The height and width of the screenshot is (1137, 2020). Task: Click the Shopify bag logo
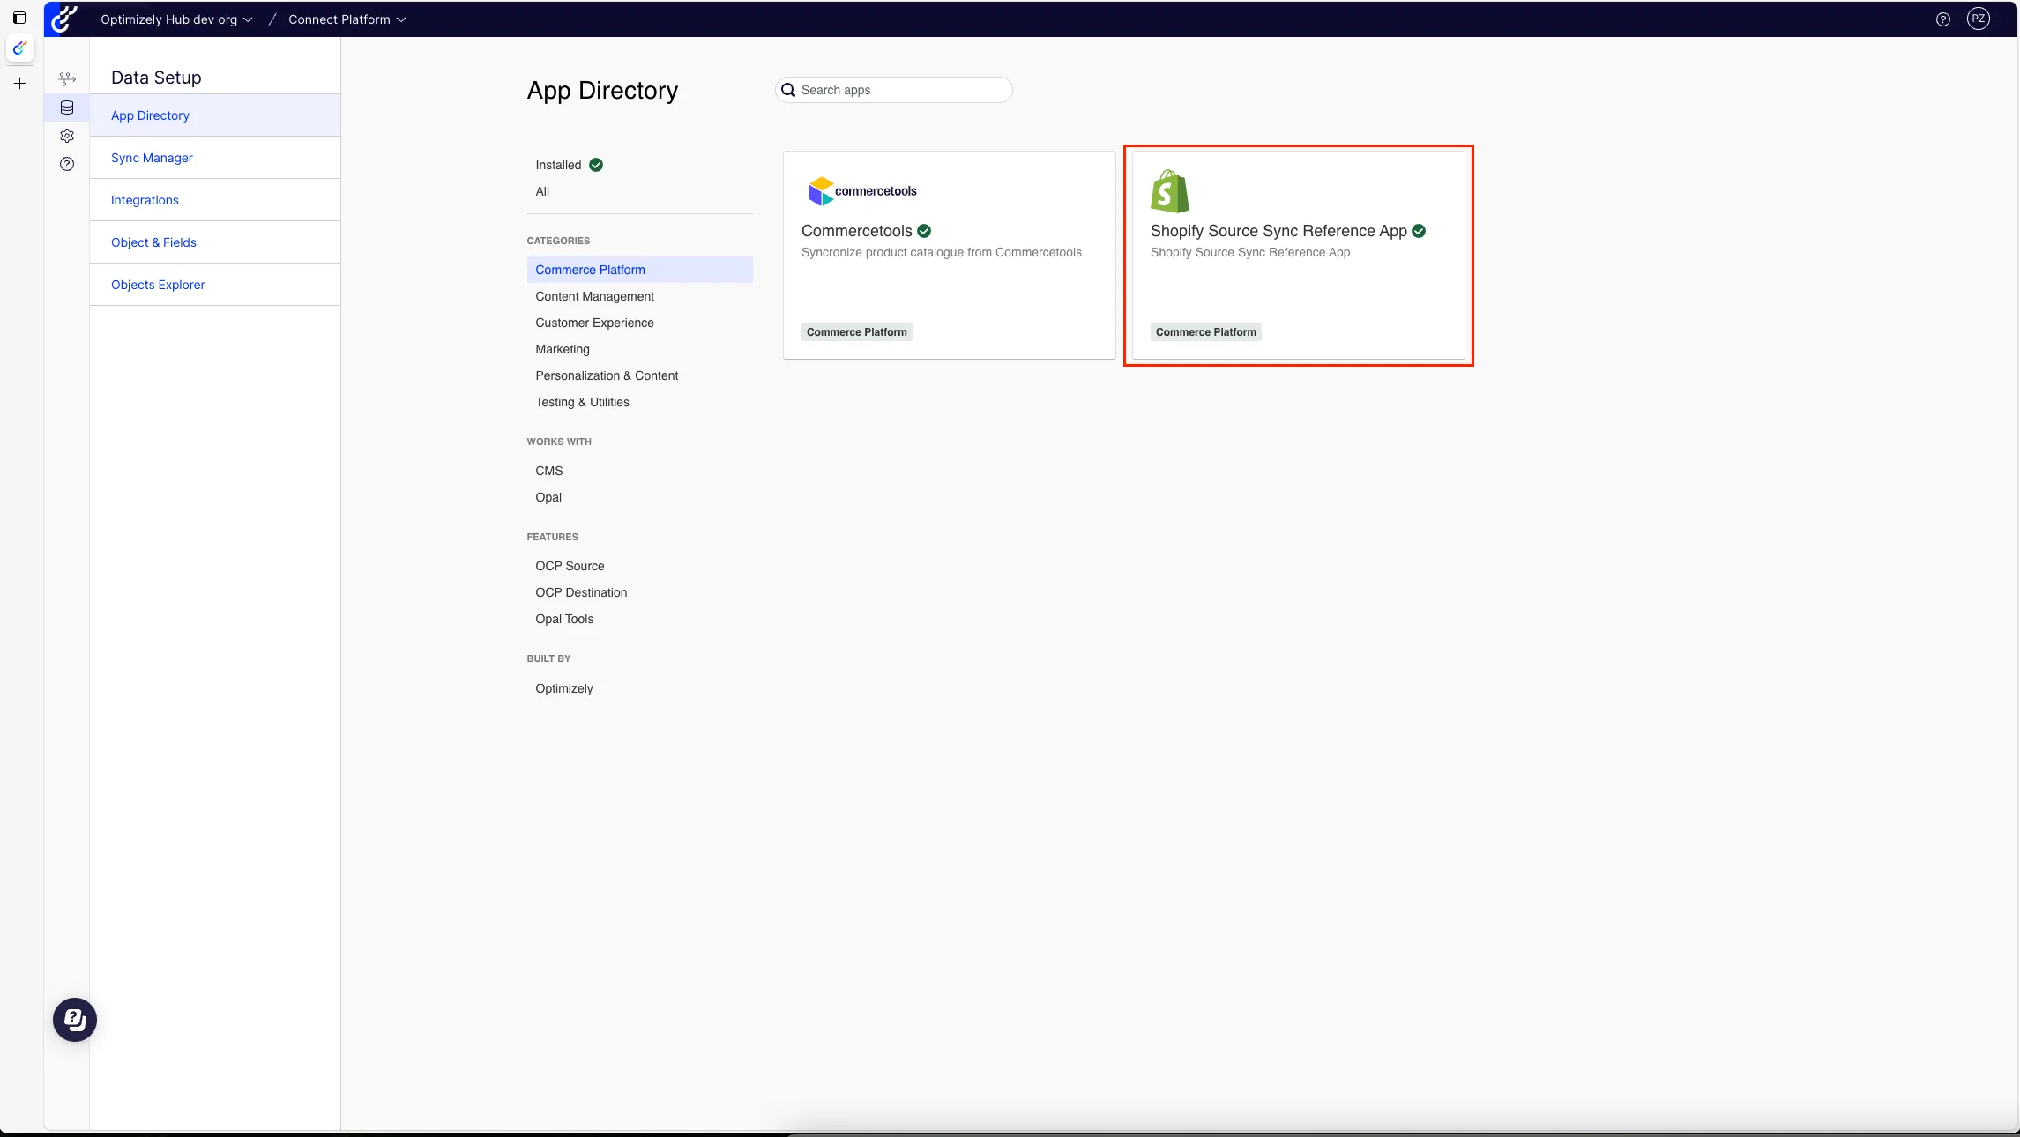click(x=1170, y=191)
